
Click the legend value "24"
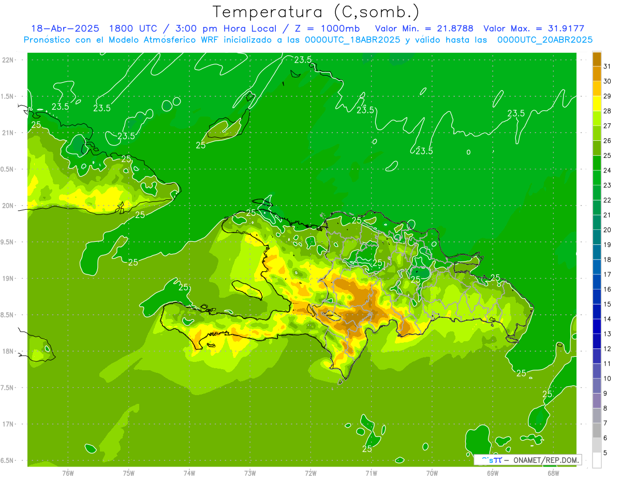point(608,170)
